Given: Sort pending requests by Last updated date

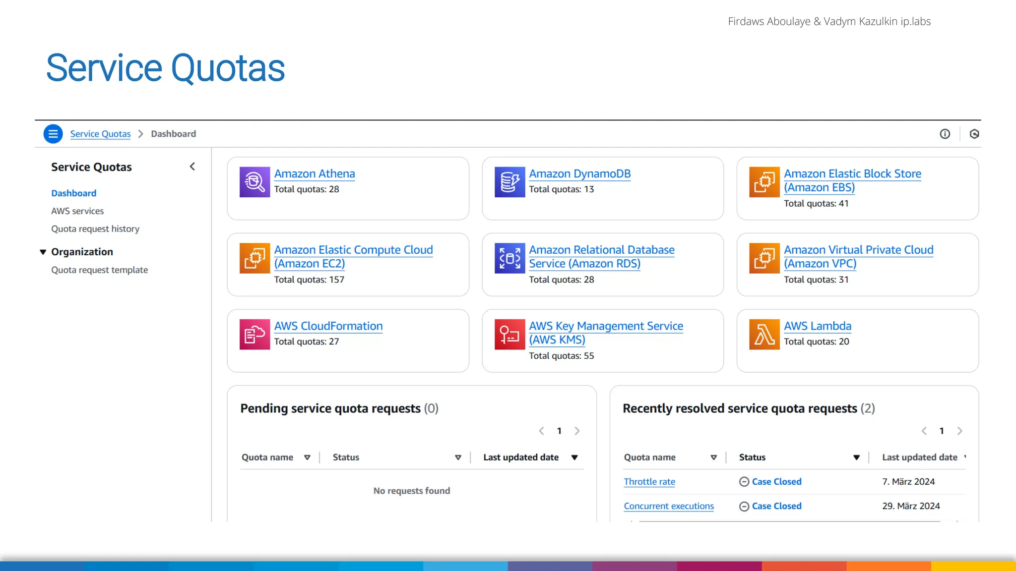Looking at the screenshot, I should (574, 457).
